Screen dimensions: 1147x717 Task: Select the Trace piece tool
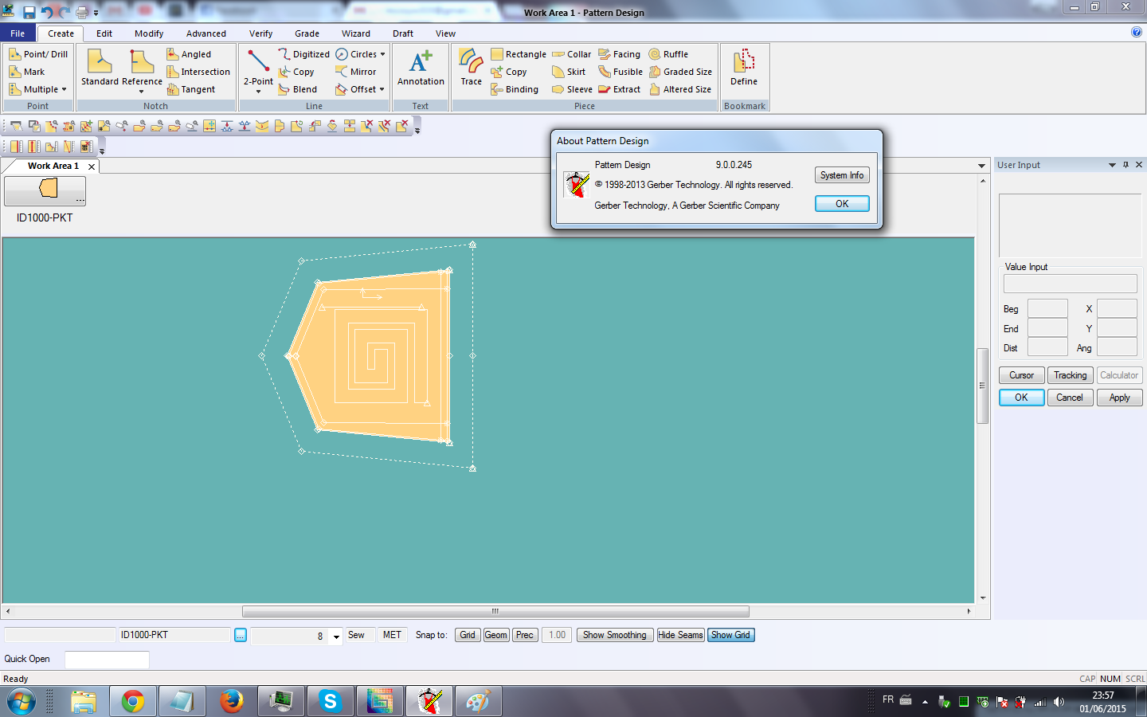(x=471, y=68)
